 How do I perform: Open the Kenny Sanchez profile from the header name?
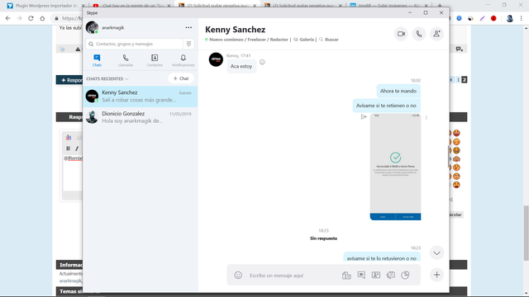point(235,30)
